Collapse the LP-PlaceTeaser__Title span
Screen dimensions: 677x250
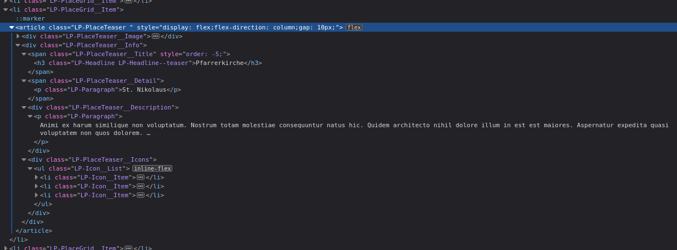pyautogui.click(x=24, y=54)
